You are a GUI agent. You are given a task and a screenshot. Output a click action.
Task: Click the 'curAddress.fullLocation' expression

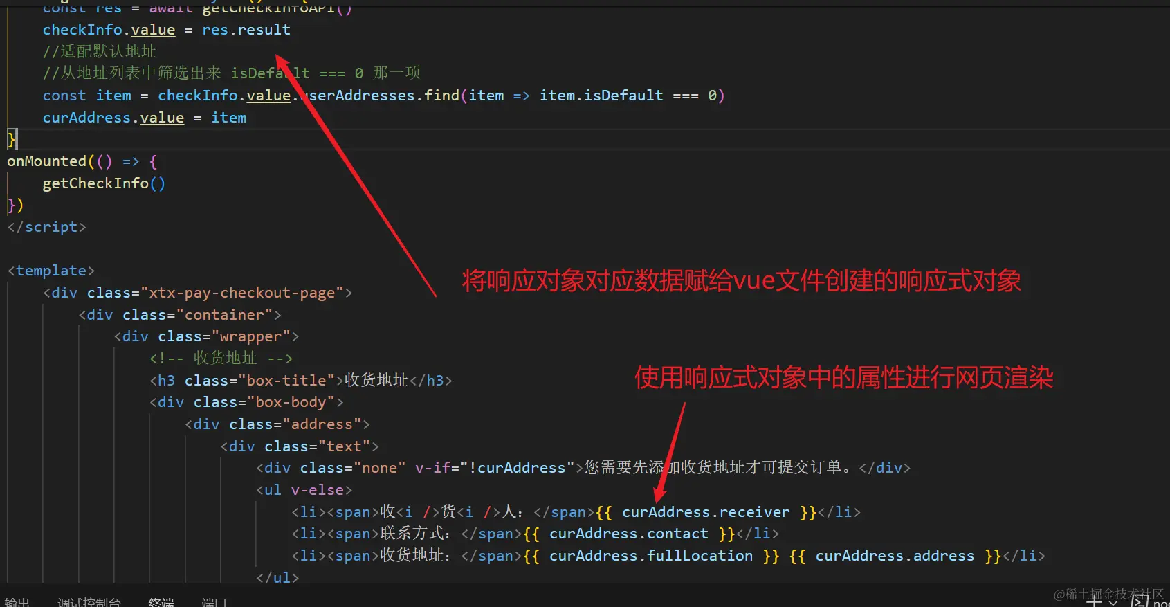click(x=651, y=556)
